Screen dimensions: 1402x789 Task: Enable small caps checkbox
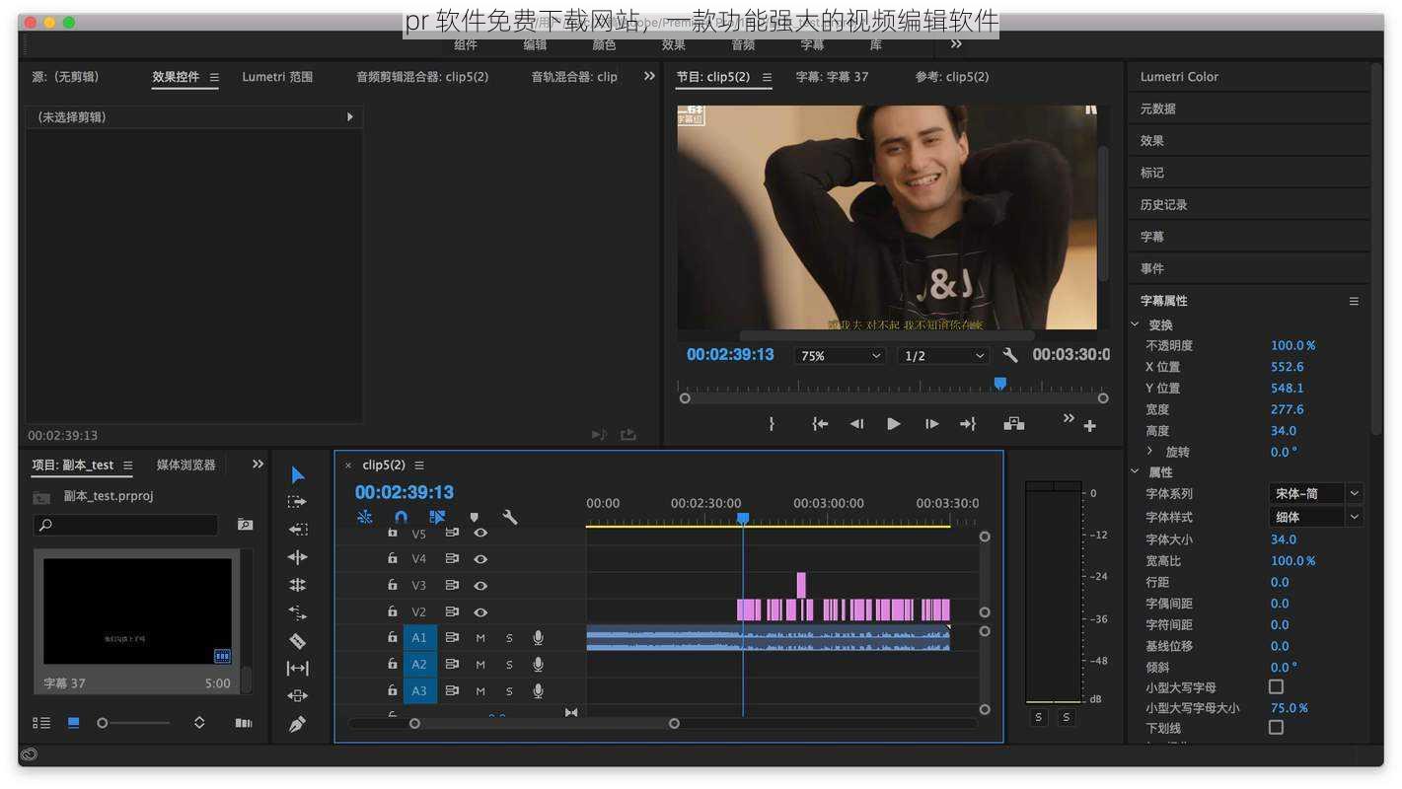click(x=1276, y=686)
